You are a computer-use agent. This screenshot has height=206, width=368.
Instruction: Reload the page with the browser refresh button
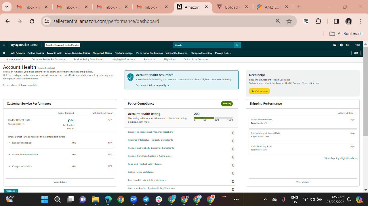click(x=32, y=21)
